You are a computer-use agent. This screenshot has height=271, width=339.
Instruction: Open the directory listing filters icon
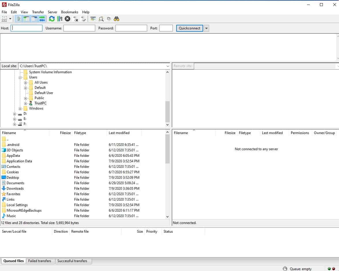[93, 19]
